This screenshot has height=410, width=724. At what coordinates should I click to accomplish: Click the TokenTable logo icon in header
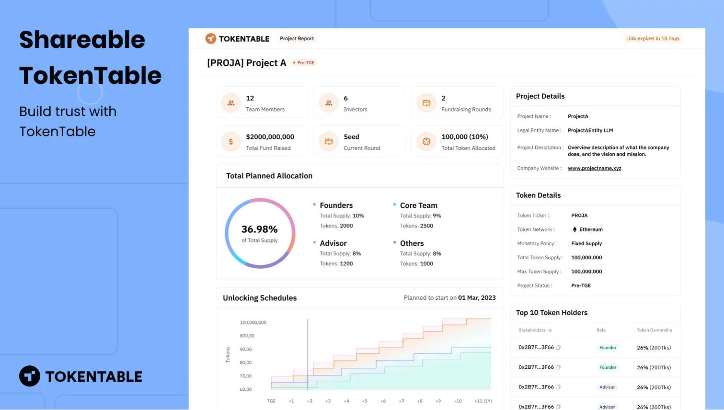click(x=211, y=39)
